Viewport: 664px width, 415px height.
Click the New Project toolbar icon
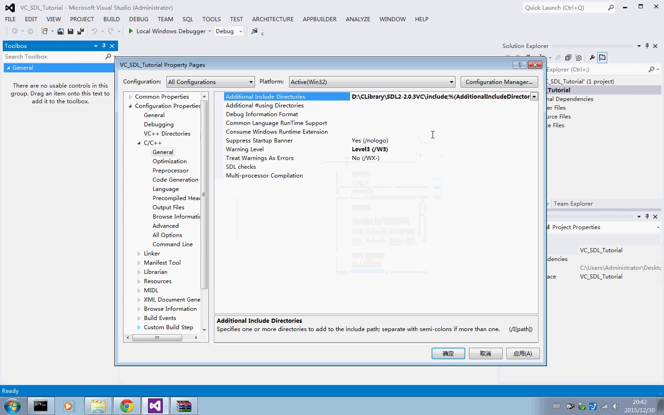[44, 31]
